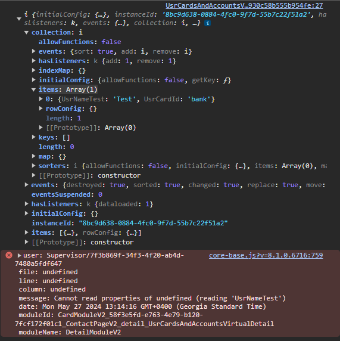The height and width of the screenshot is (341, 340).
Task: Collapse the top-level object arrow
Action: coord(19,19)
